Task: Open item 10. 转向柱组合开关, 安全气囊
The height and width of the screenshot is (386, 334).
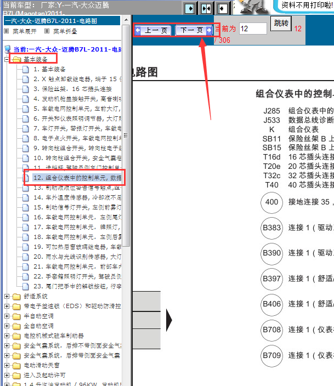Action: click(77, 158)
